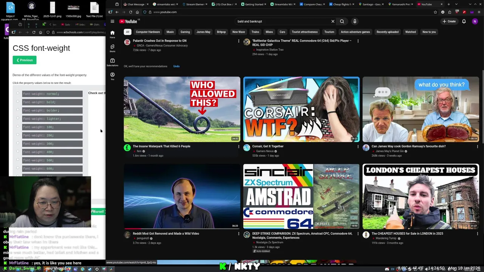This screenshot has width=484, height=272.
Task: Bookmark page with the star icon
Action: tap(435, 12)
